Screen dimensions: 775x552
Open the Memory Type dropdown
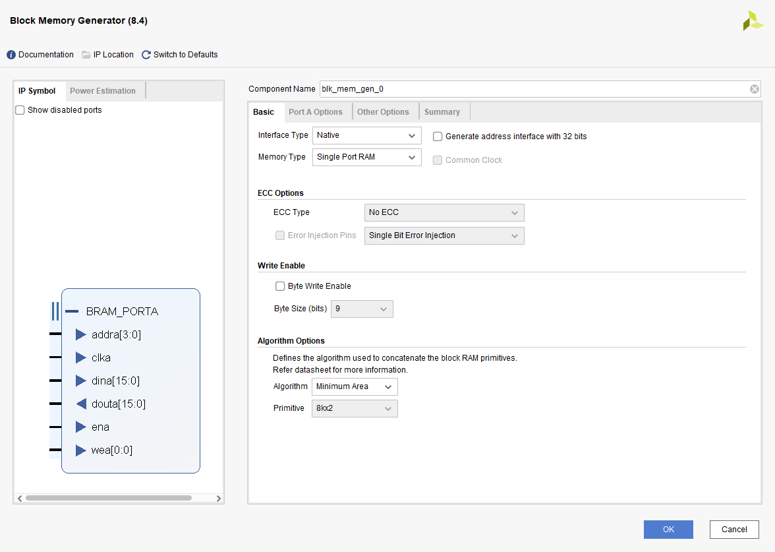(366, 157)
